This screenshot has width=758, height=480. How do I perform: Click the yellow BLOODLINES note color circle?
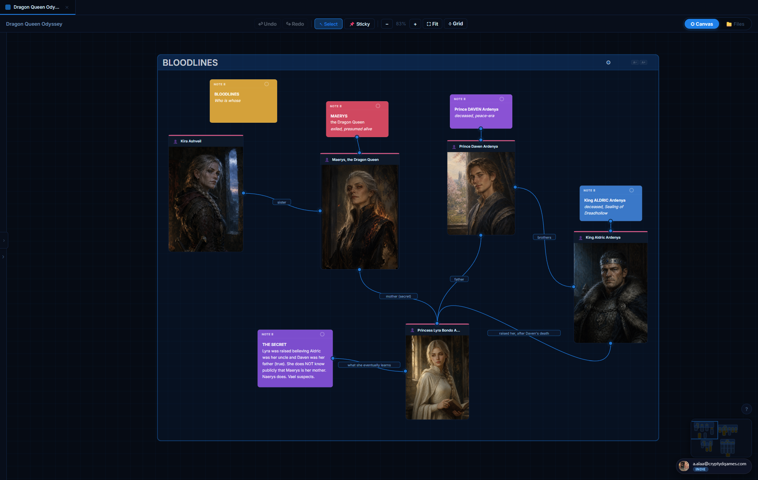[x=267, y=84]
